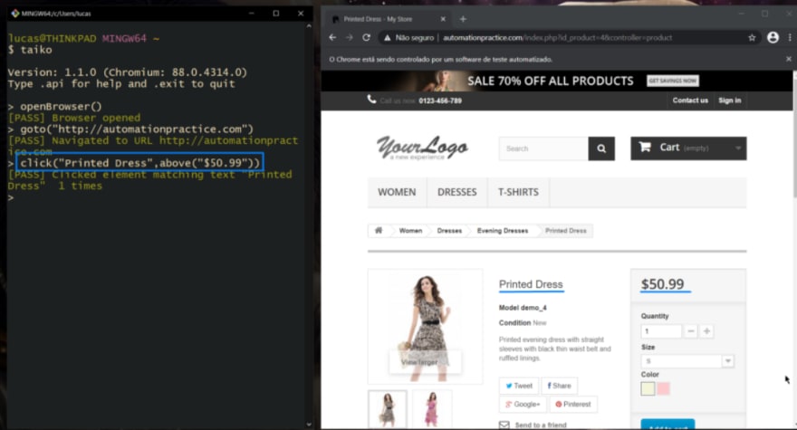This screenshot has width=797, height=430.
Task: Click Women breadcrumb link
Action: click(x=410, y=231)
